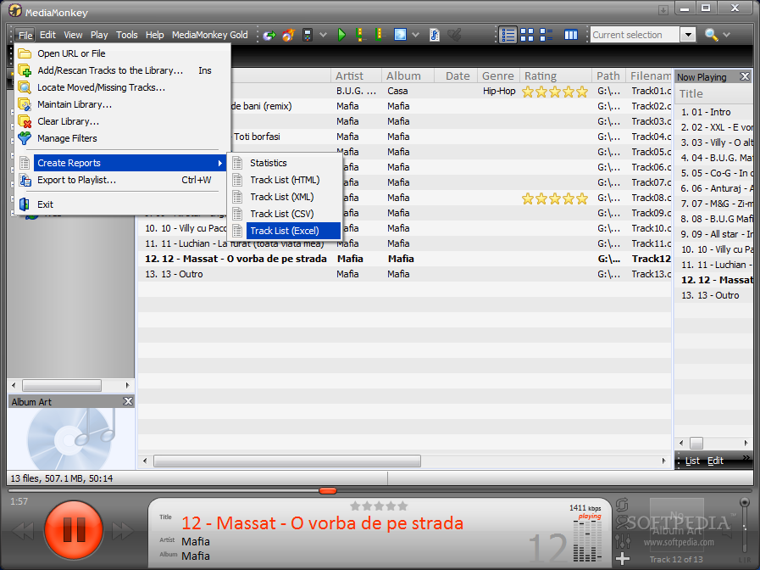Expand the search options arrow
This screenshot has height=570, width=760.
727,35
